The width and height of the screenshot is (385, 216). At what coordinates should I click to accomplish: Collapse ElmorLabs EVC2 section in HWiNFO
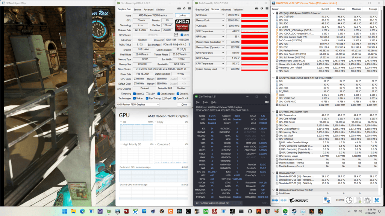pyautogui.click(x=274, y=173)
